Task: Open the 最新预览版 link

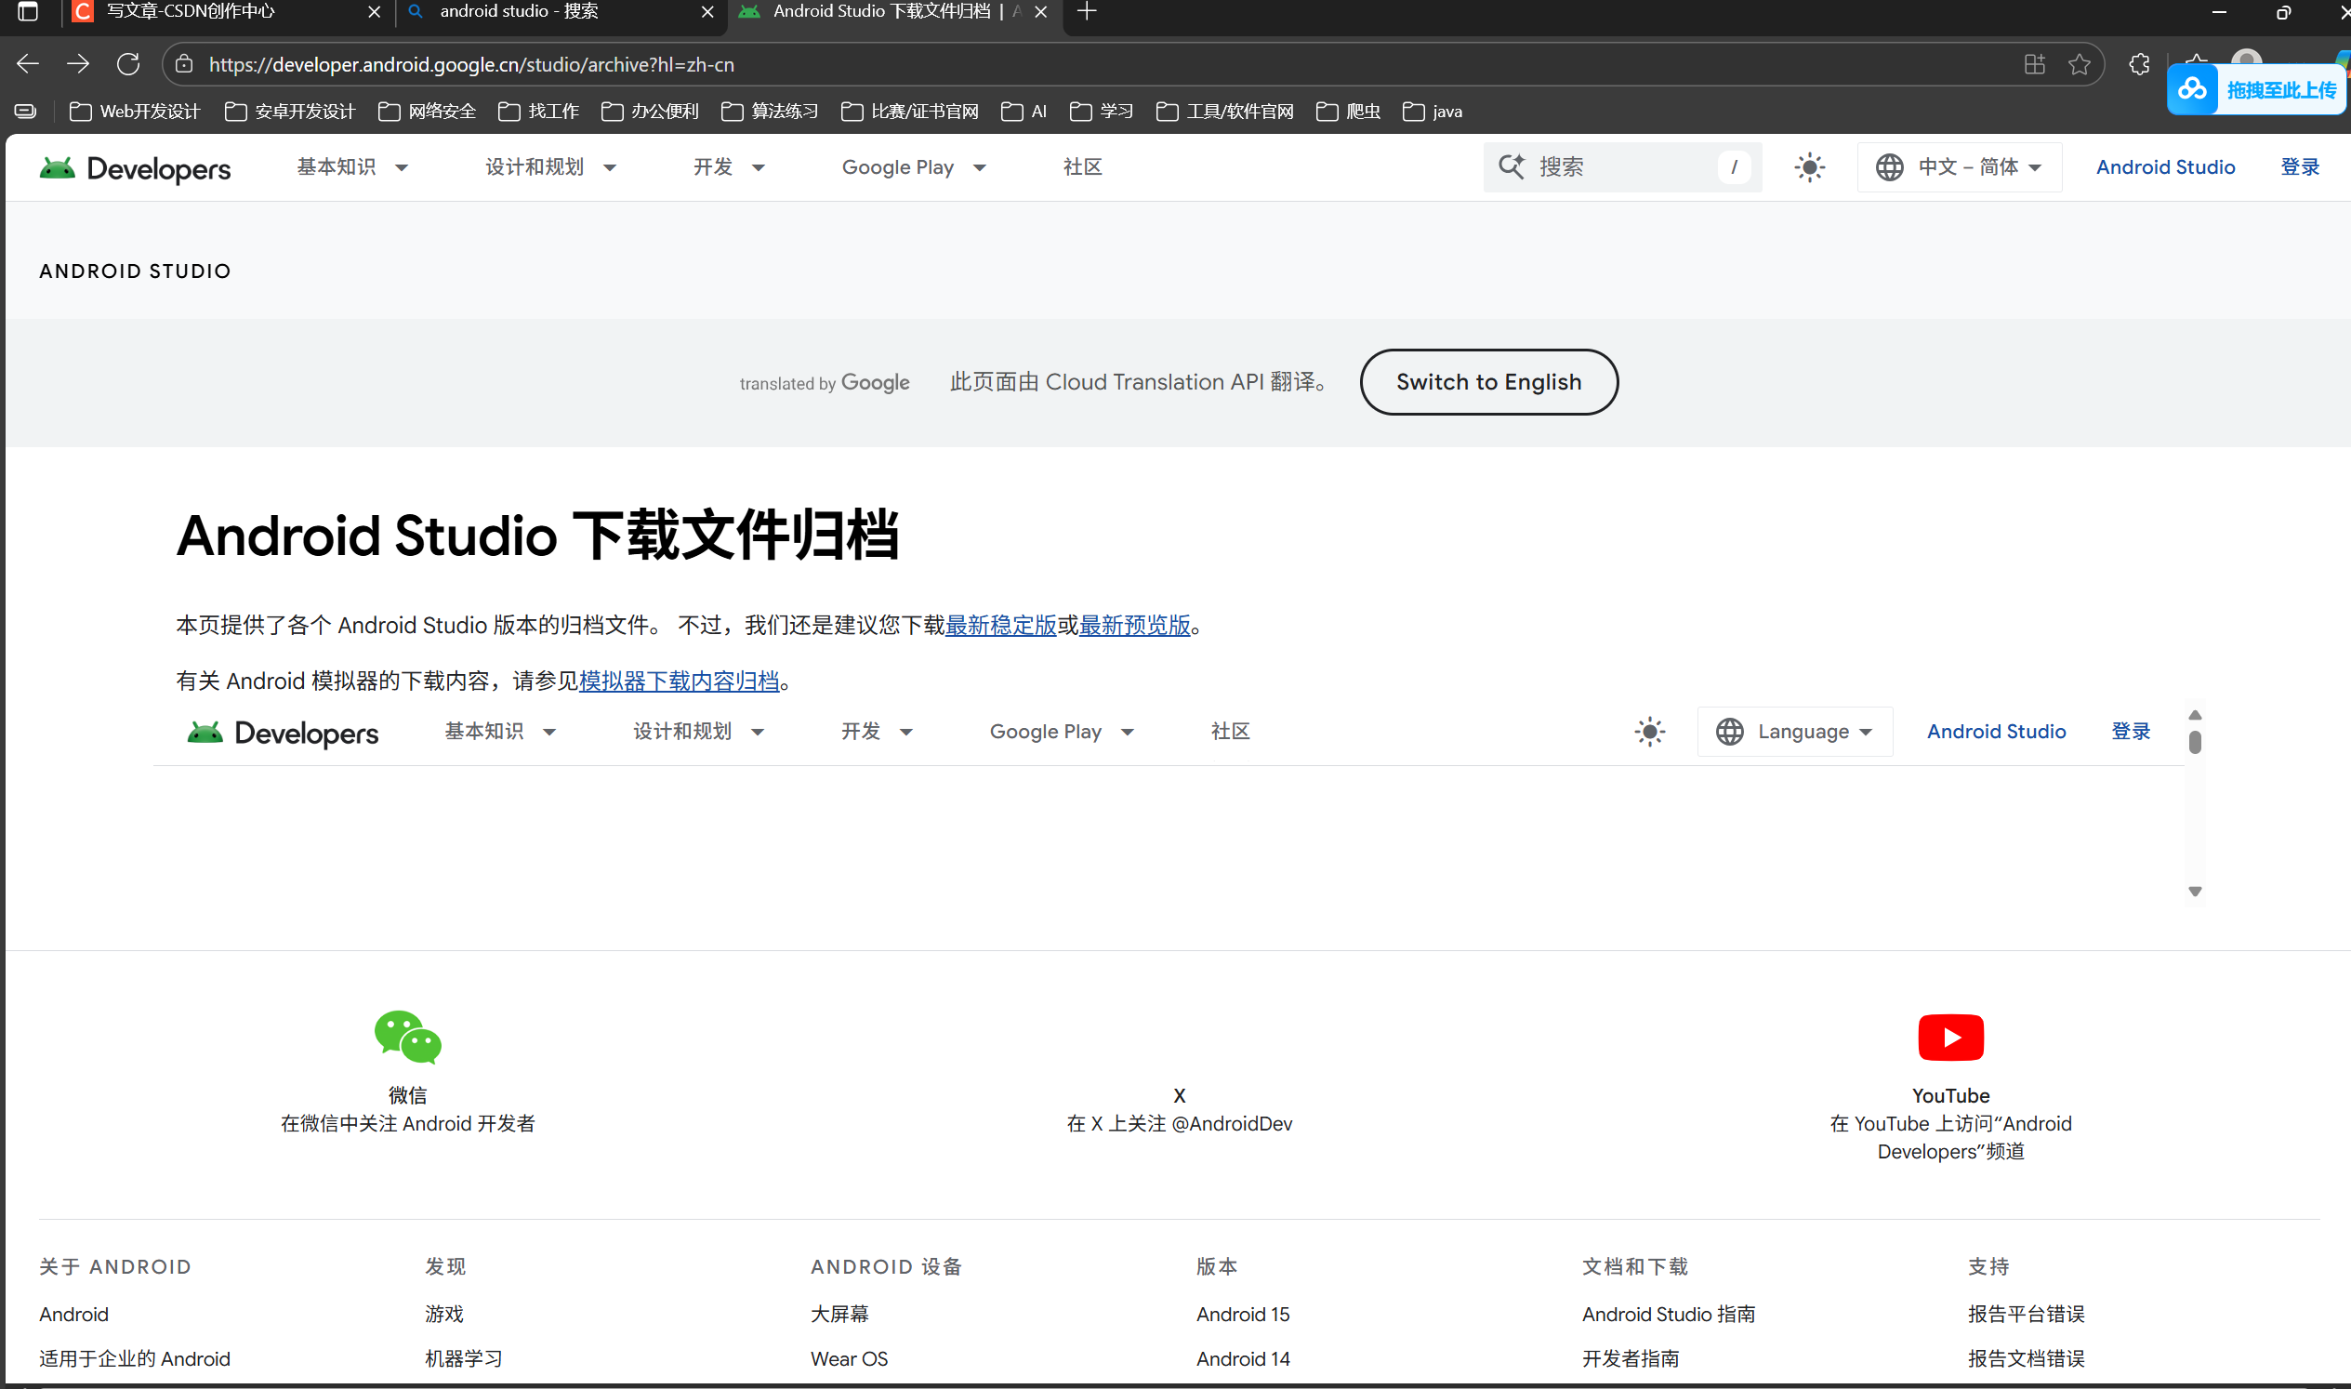Action: click(x=1134, y=626)
